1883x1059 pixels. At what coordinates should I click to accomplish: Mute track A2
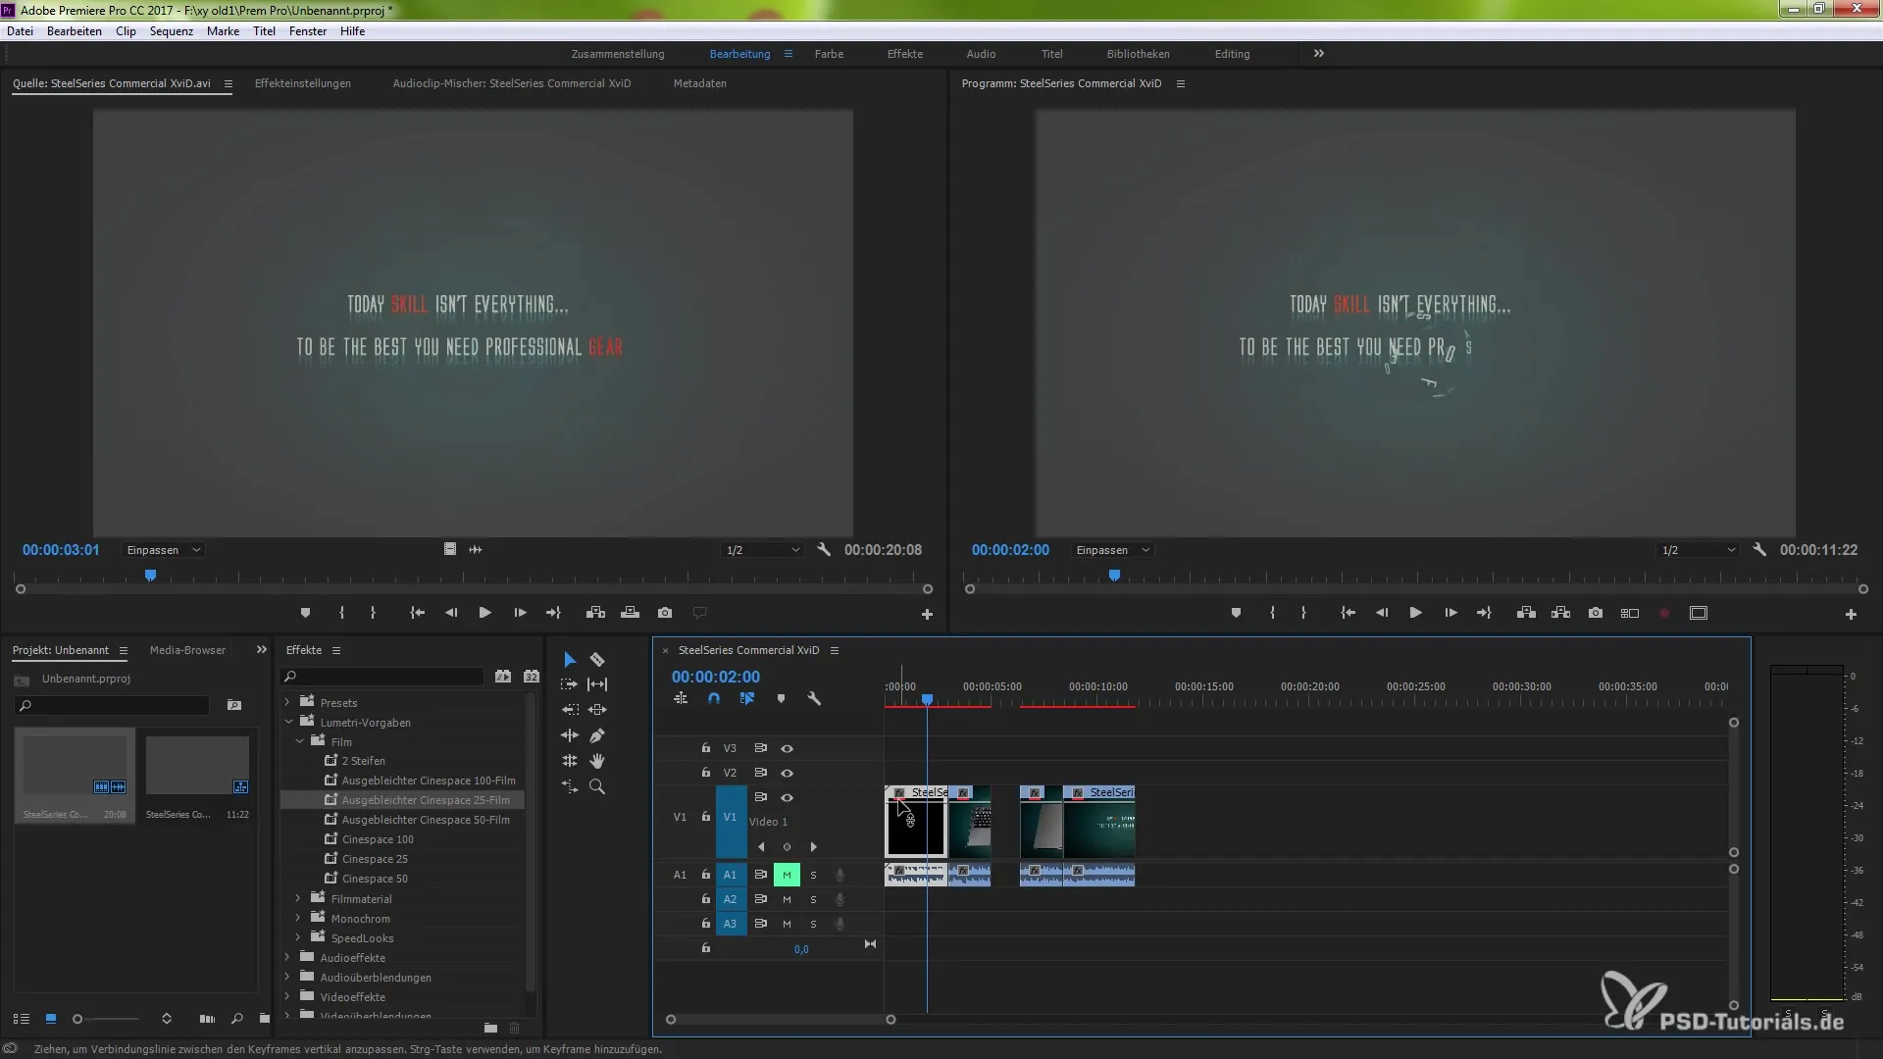click(787, 899)
